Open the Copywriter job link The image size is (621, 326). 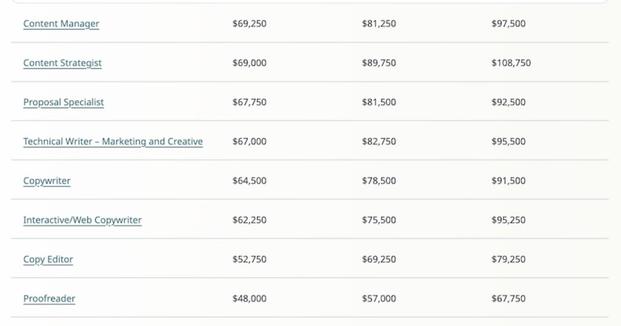tap(47, 181)
